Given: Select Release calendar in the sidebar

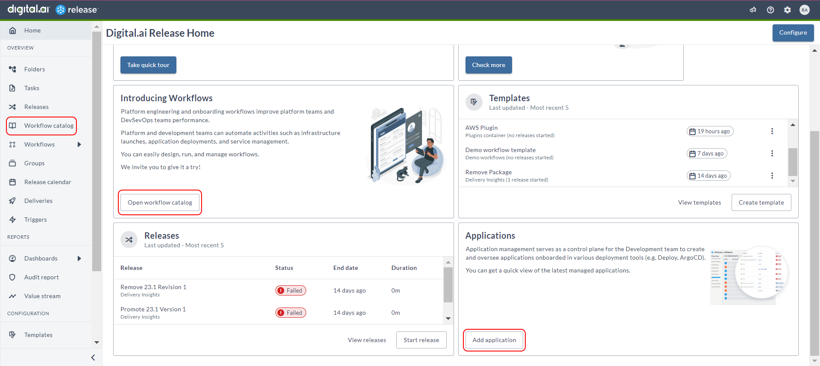Looking at the screenshot, I should [x=48, y=182].
